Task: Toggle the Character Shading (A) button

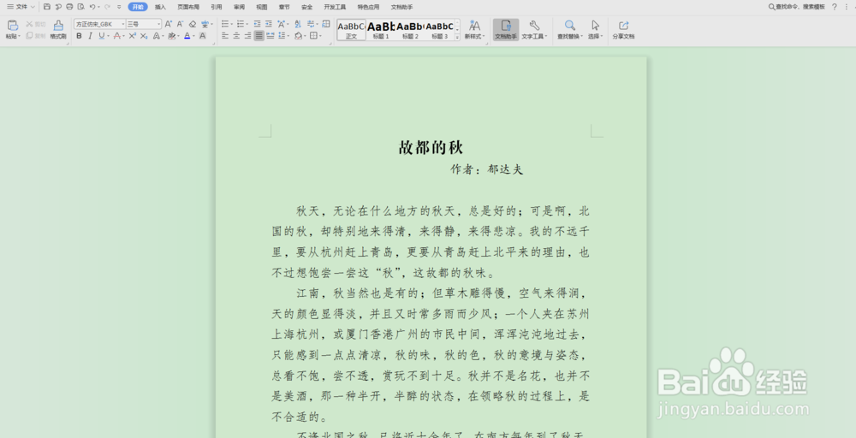Action: click(203, 35)
